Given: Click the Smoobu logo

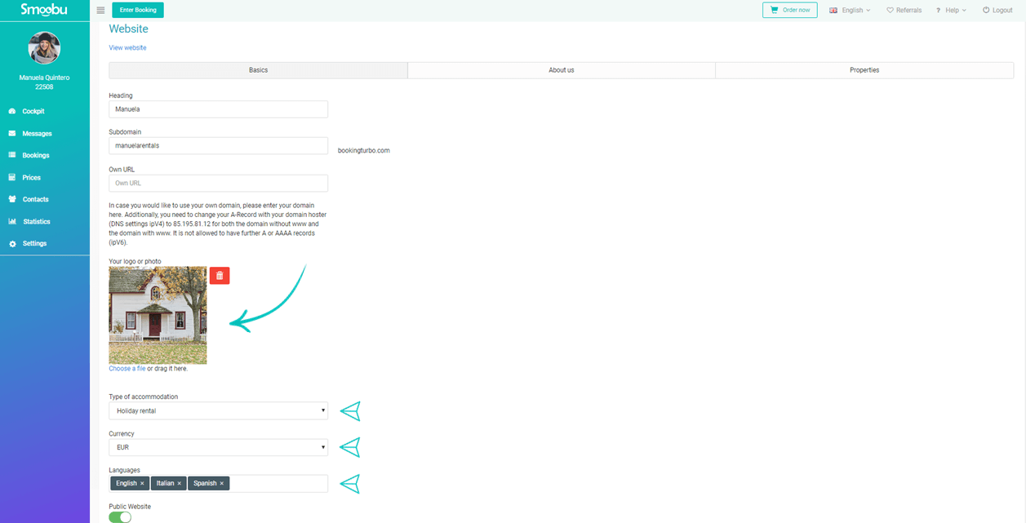Looking at the screenshot, I should point(44,10).
